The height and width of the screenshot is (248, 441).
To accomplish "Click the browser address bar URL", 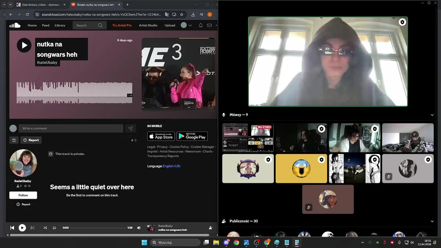I will click(x=101, y=14).
